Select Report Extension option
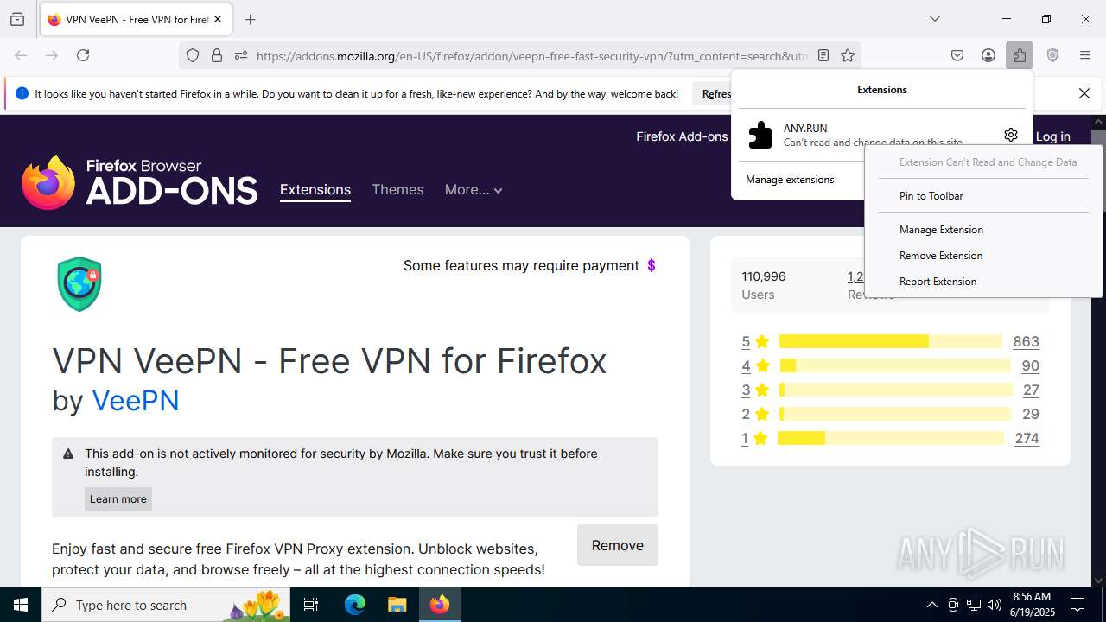Viewport: 1106px width, 622px height. [938, 282]
